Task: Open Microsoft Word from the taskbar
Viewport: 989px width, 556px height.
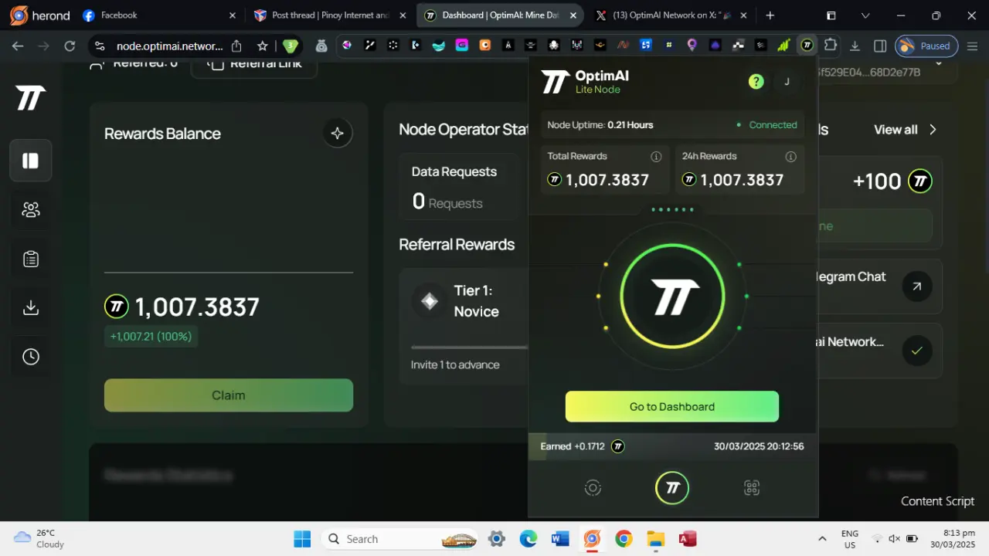Action: (560, 538)
